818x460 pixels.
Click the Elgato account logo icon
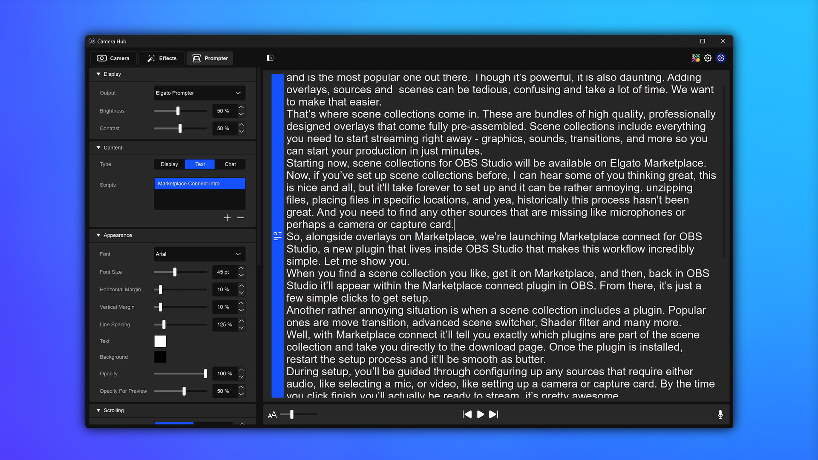tap(721, 58)
